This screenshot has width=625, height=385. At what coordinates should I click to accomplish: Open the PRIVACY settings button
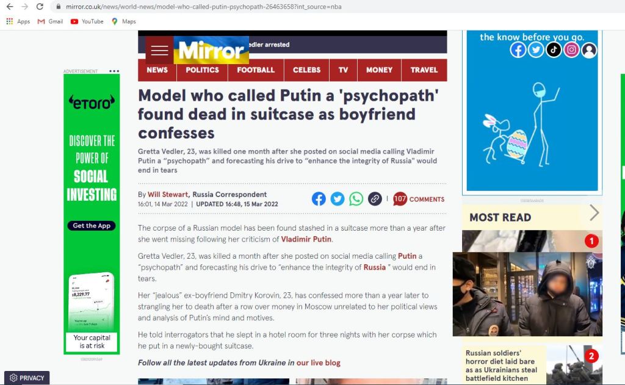tap(27, 378)
